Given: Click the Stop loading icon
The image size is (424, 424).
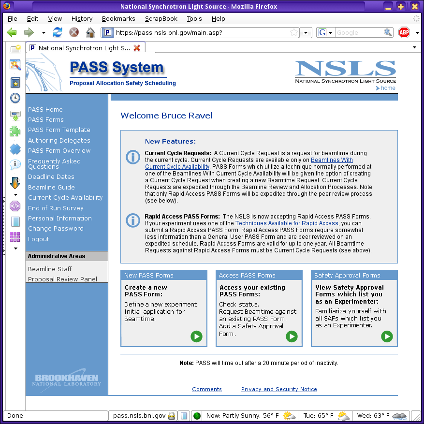Looking at the screenshot, I should [x=74, y=32].
